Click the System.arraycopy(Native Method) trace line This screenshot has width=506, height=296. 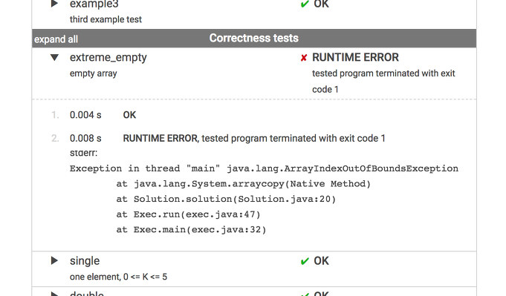tap(243, 184)
